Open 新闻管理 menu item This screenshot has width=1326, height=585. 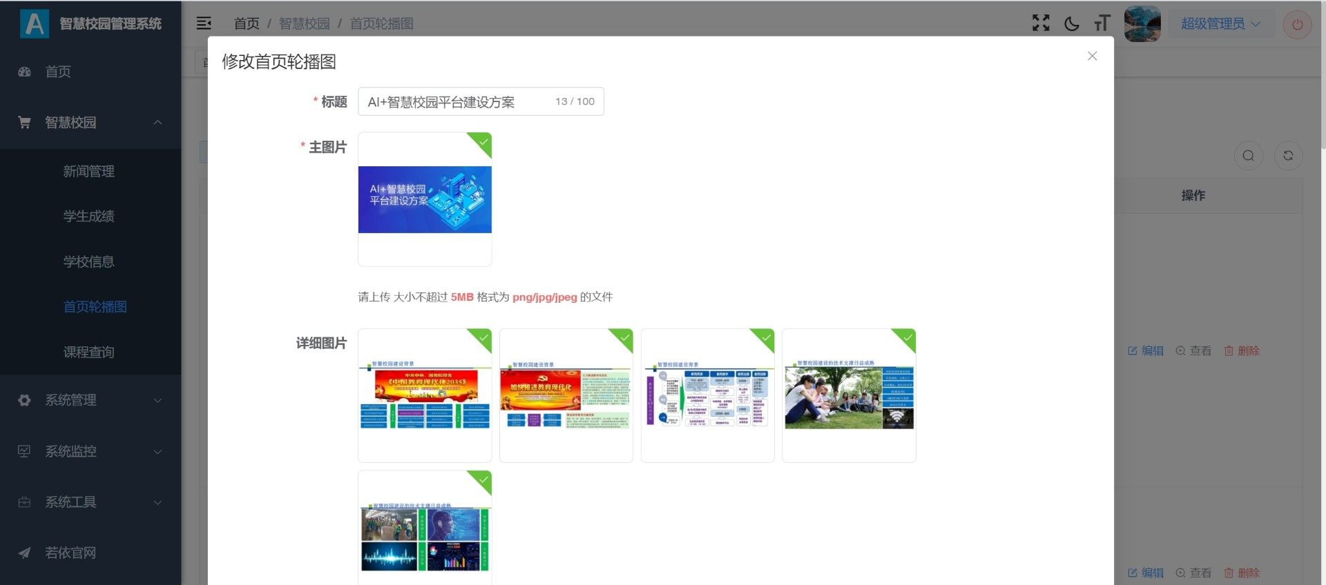coord(90,171)
